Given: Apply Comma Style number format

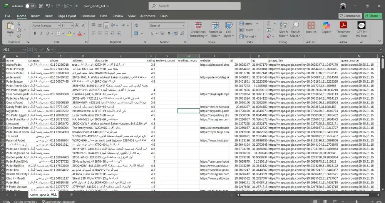Looking at the screenshot, I should click(169, 33).
